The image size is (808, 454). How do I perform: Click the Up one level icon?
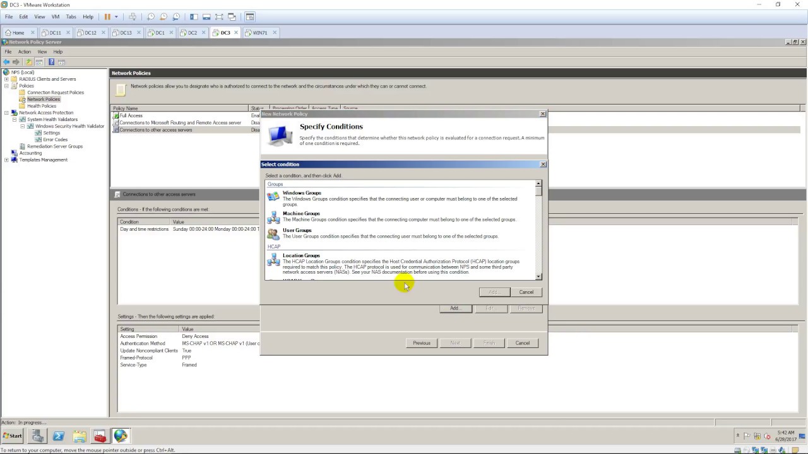(28, 62)
